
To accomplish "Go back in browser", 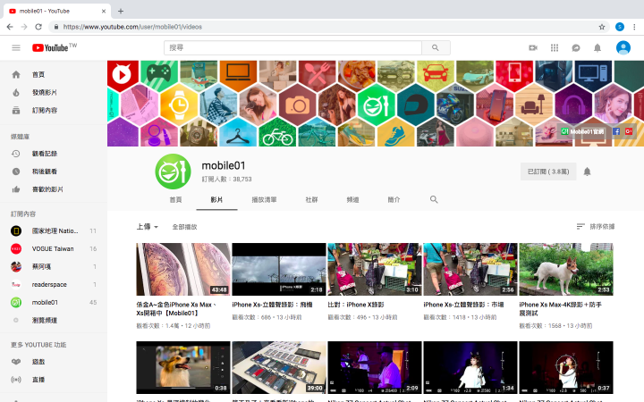I will coord(10,27).
